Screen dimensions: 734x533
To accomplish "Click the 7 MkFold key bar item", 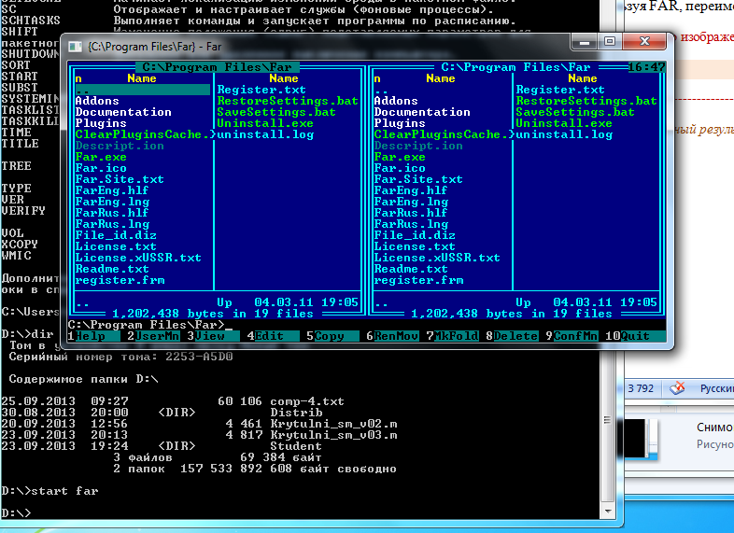I will click(x=452, y=336).
